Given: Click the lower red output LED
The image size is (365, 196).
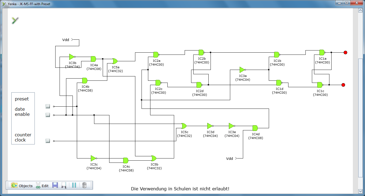Looking at the screenshot, I should [343, 85].
